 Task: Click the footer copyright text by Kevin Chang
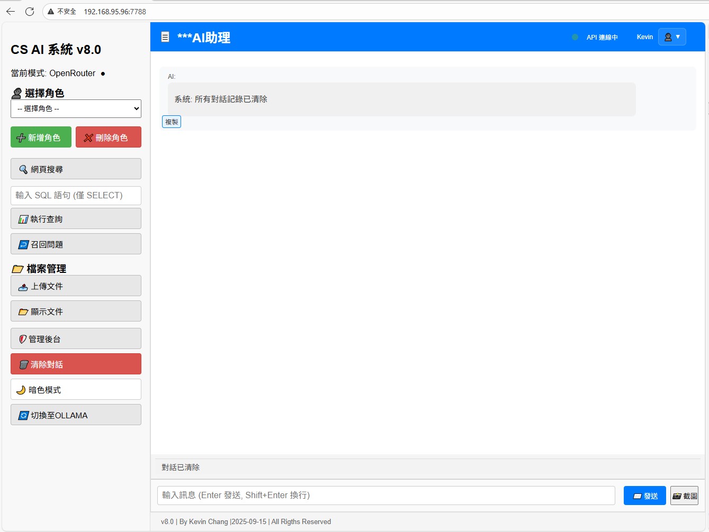[246, 521]
